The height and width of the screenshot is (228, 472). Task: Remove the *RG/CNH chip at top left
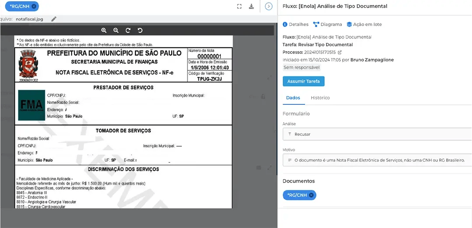(34, 6)
